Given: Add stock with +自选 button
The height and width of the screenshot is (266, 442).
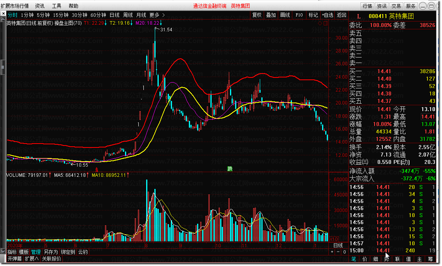Looking at the screenshot, I should (328, 15).
